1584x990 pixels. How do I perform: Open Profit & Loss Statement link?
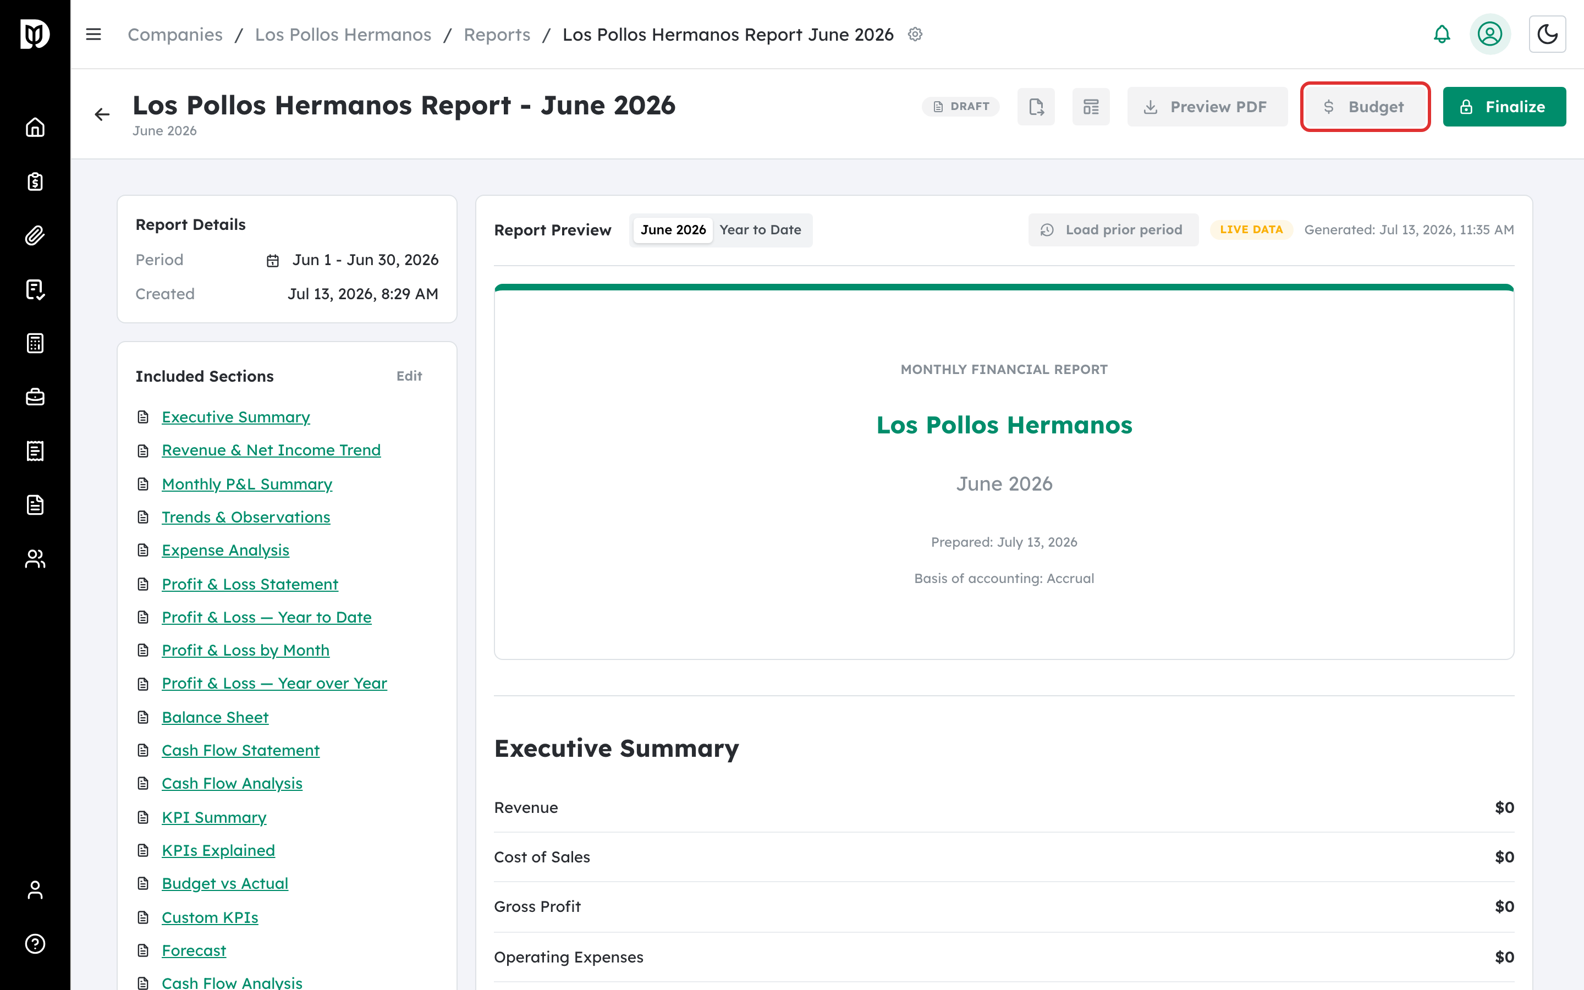click(250, 584)
